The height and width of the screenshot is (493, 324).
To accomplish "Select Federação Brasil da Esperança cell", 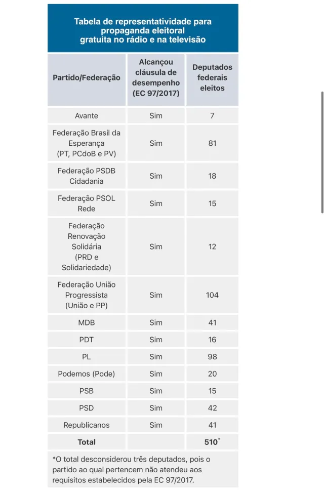I will pos(87,143).
